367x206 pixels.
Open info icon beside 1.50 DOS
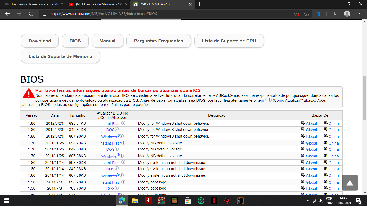click(x=117, y=188)
